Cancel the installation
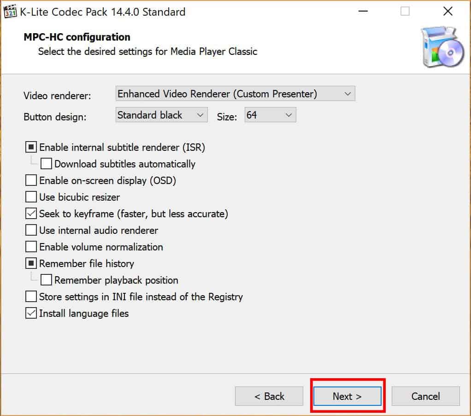This screenshot has height=416, width=471. [x=426, y=396]
